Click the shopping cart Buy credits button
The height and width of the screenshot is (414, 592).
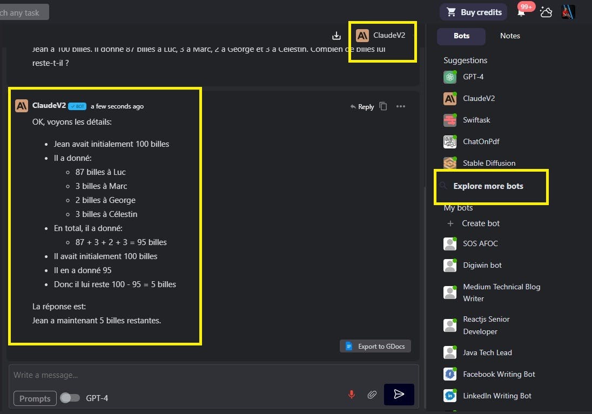pyautogui.click(x=474, y=12)
